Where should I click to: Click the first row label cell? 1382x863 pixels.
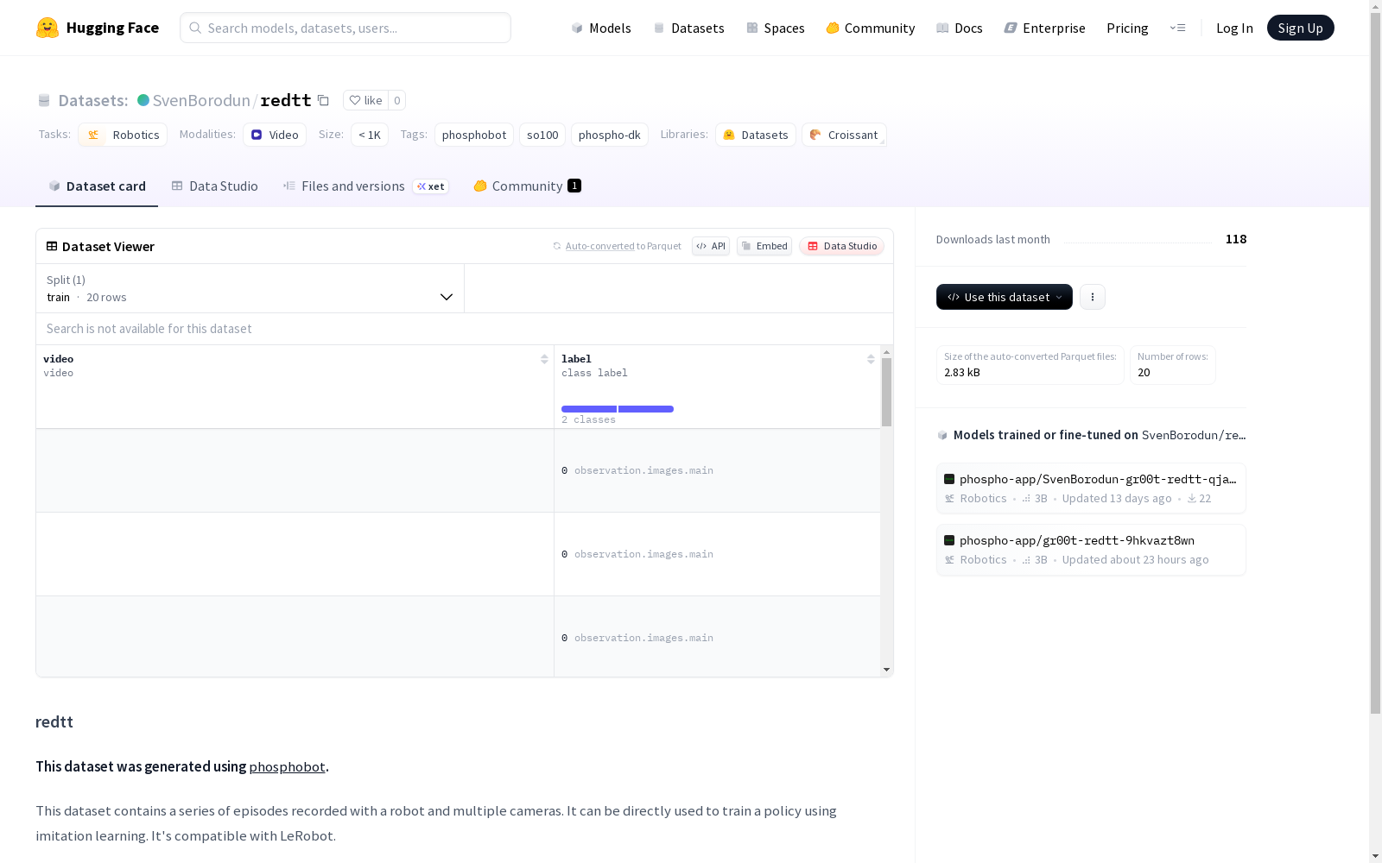717,470
